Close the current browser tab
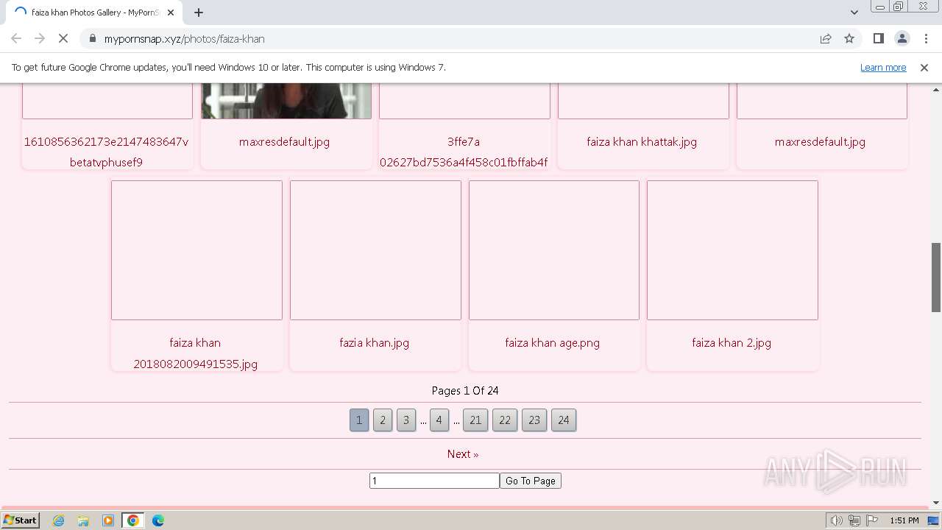Image resolution: width=942 pixels, height=530 pixels. pos(171,13)
